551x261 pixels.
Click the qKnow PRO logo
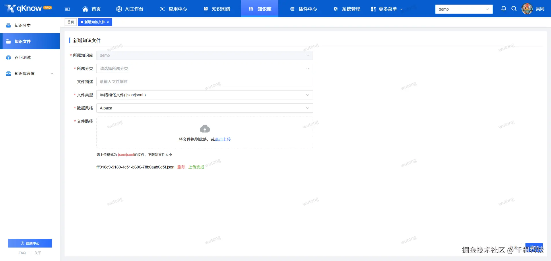pyautogui.click(x=28, y=9)
